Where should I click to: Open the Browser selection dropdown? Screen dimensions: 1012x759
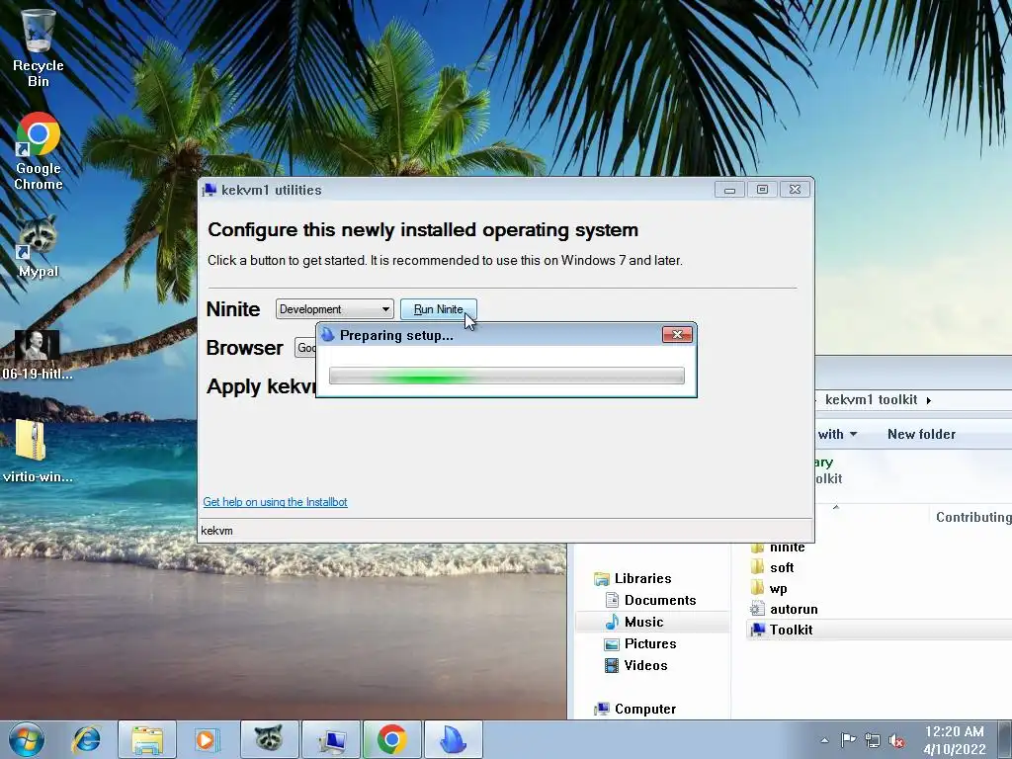pyautogui.click(x=305, y=348)
